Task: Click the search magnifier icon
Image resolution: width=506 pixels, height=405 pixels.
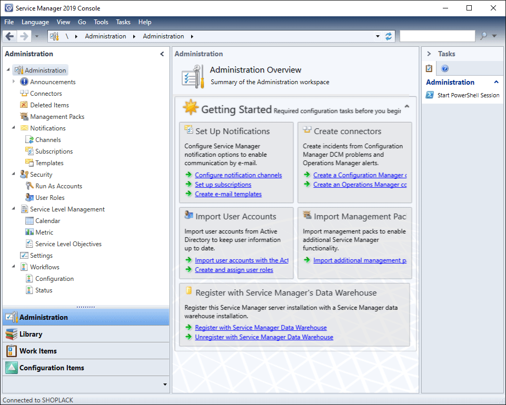Action: click(x=483, y=36)
